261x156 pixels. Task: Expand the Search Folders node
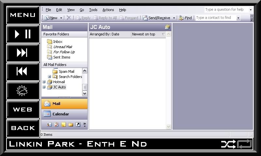[x=50, y=77]
